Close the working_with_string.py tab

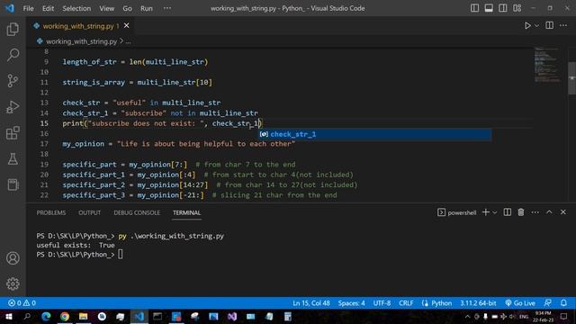pyautogui.click(x=126, y=26)
